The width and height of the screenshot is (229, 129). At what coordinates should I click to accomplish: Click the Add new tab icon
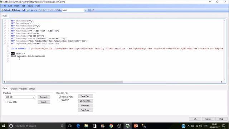(48, 10)
